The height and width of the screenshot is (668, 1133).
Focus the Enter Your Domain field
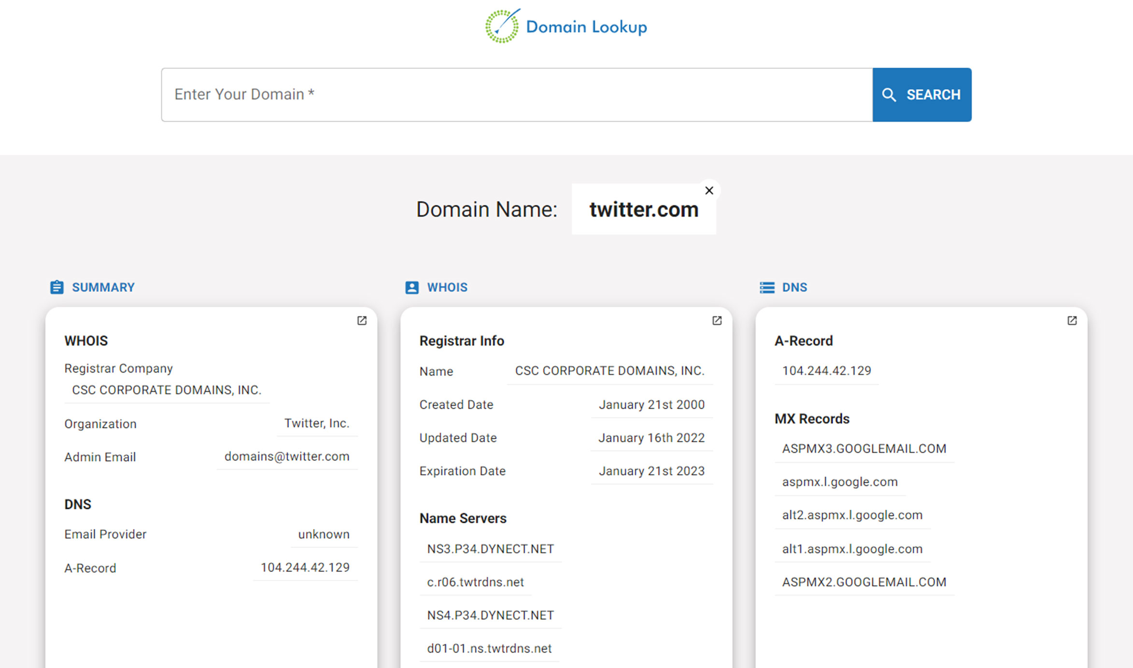pos(517,95)
